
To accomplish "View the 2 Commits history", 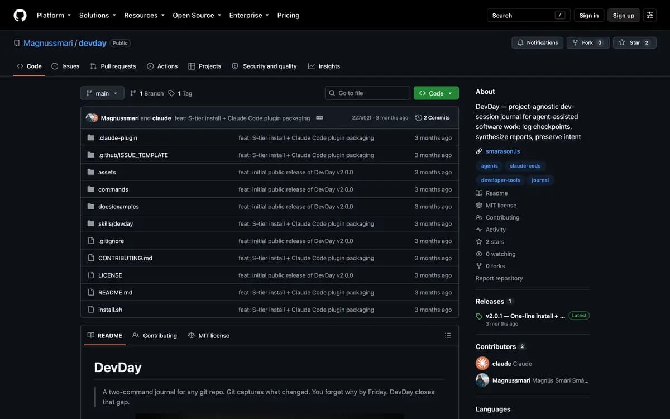I will pos(433,118).
